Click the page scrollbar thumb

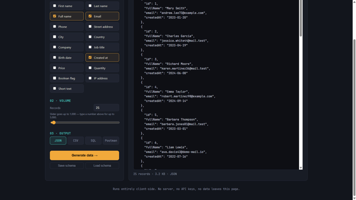pos(354,117)
